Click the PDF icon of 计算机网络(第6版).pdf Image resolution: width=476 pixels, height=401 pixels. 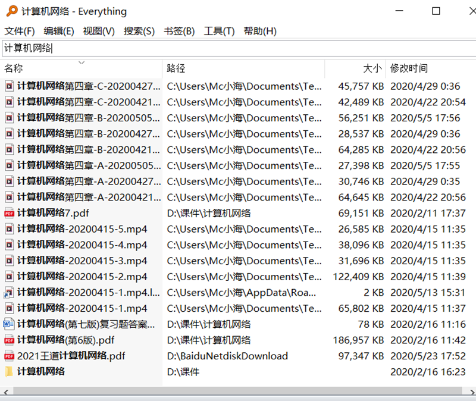[9, 340]
